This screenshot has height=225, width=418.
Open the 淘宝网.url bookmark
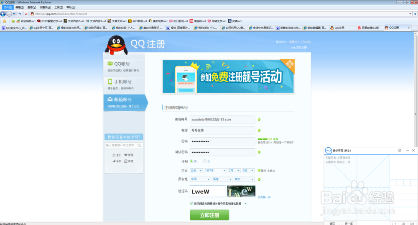click(x=198, y=21)
